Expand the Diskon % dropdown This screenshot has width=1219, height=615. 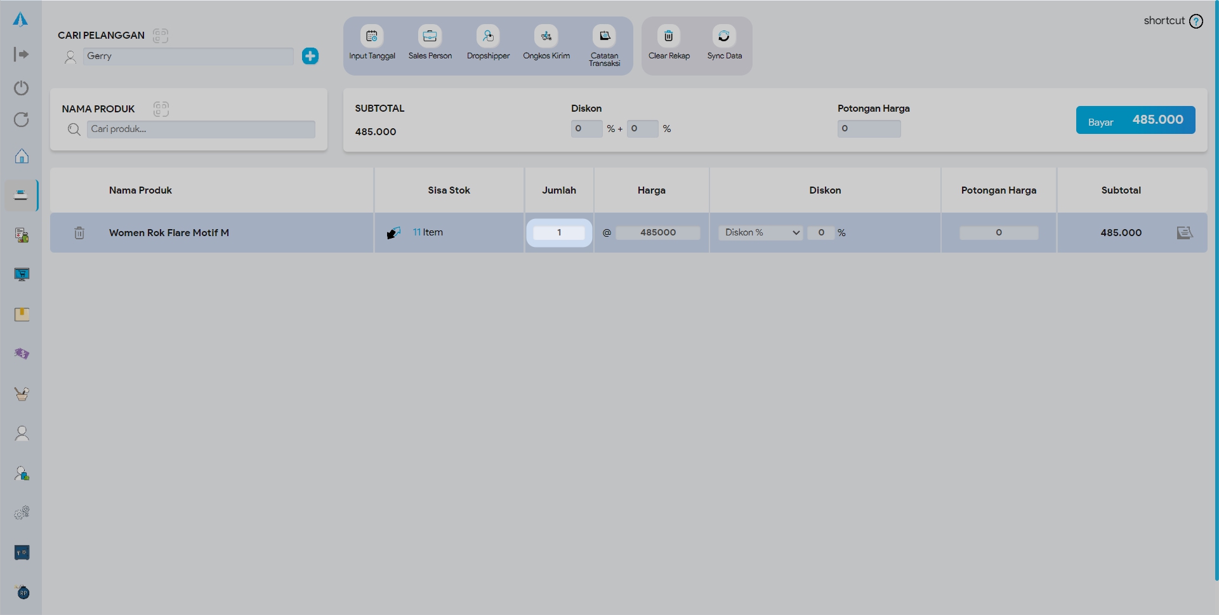click(x=761, y=233)
